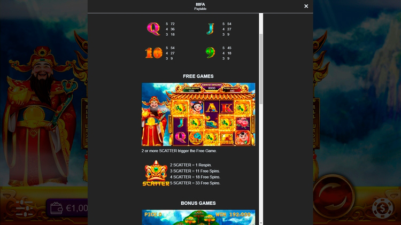
Task: Click the BONUS GAMES section heading
Action: click(x=198, y=203)
